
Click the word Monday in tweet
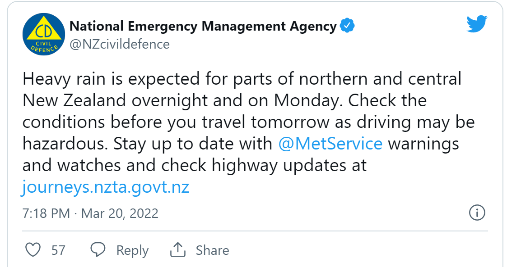click(x=308, y=100)
